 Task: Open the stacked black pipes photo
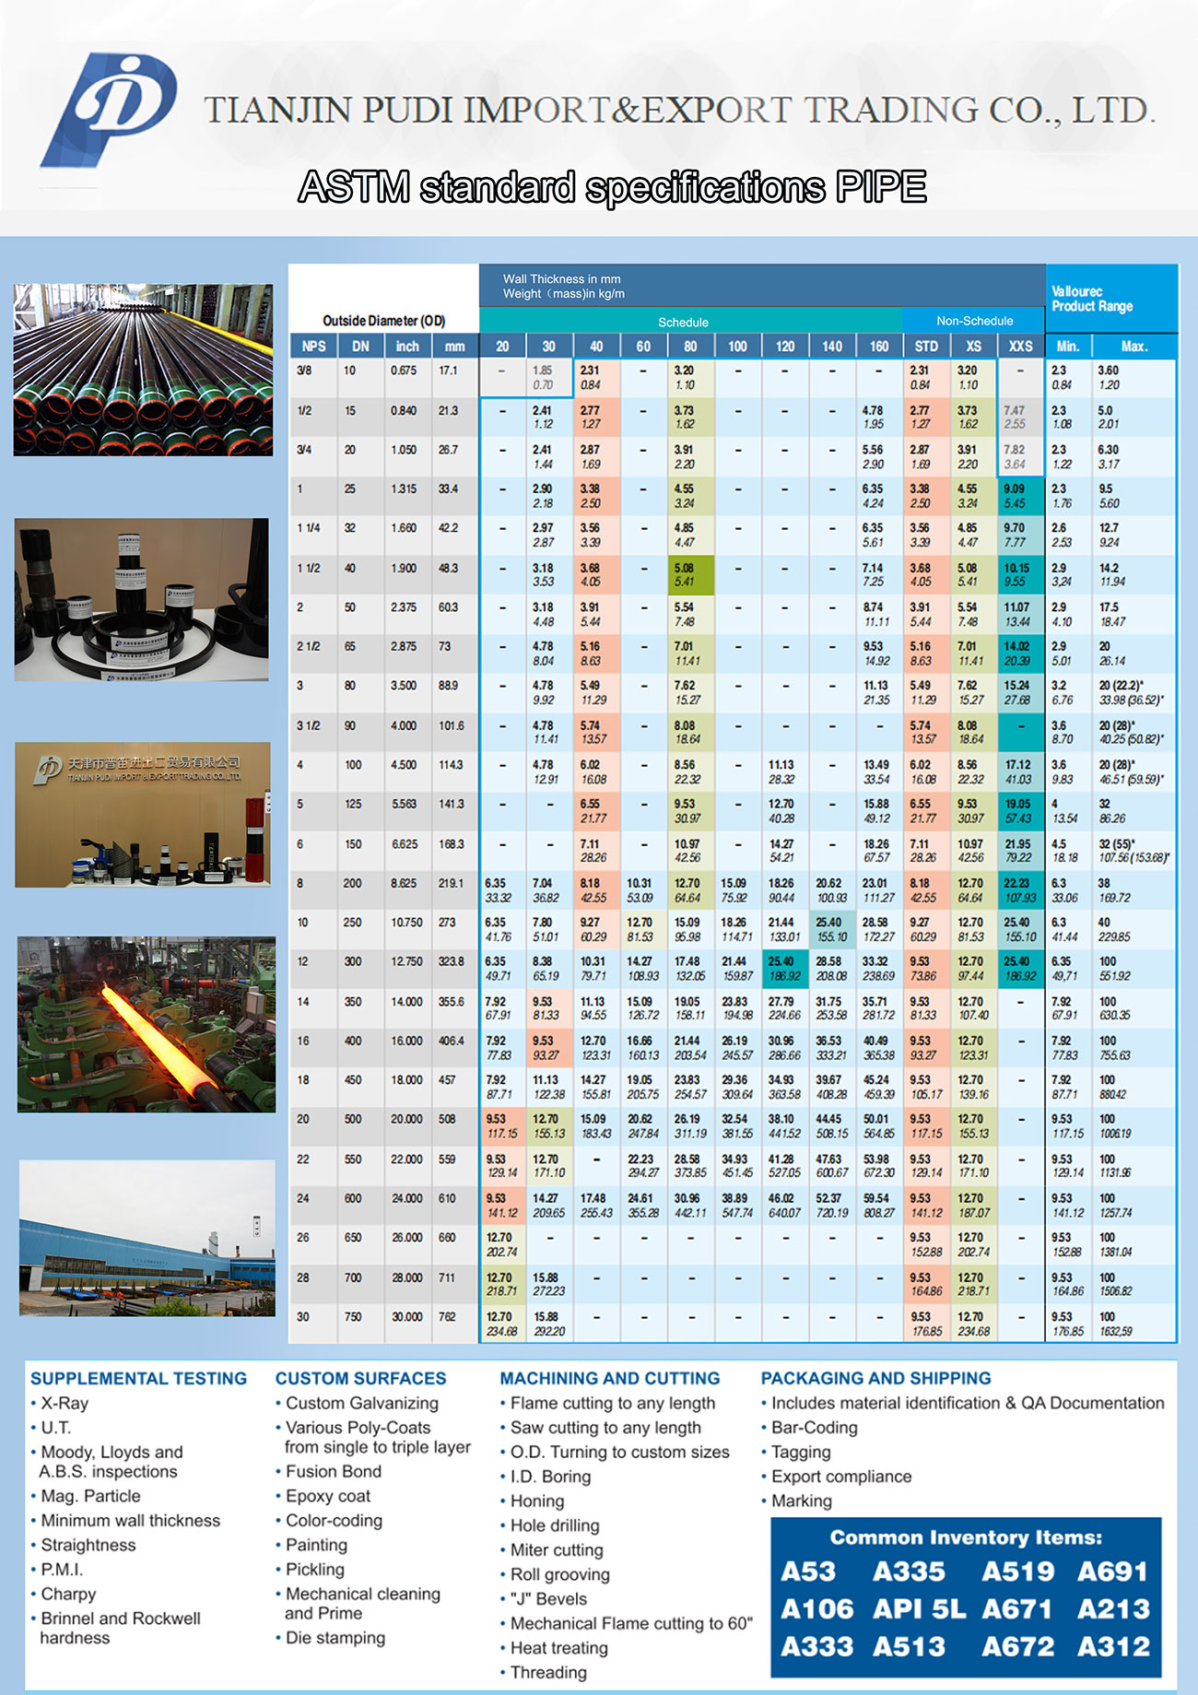click(x=143, y=370)
